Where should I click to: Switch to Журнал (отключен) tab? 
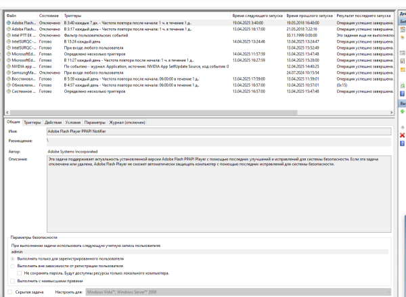coord(127,122)
